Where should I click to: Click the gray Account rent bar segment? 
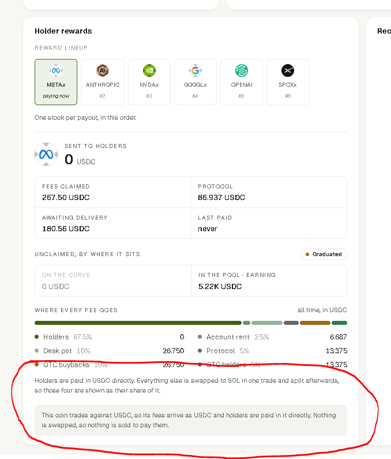coord(246,323)
